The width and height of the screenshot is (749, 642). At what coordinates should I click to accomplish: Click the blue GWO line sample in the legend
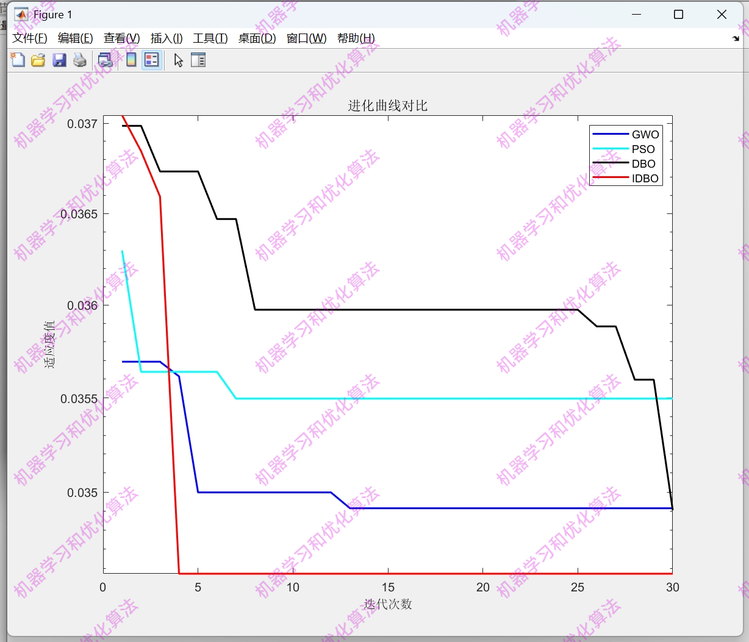611,134
